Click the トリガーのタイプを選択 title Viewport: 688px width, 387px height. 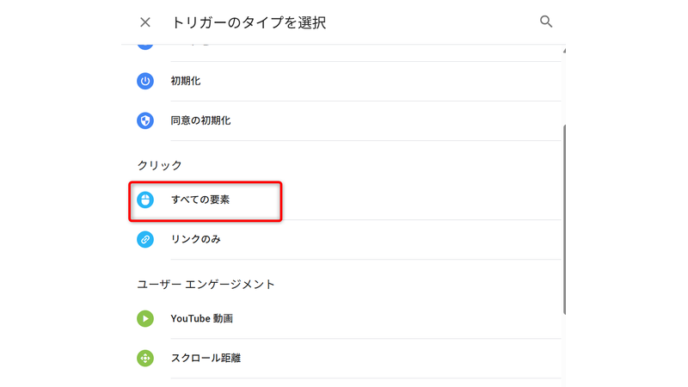(x=249, y=22)
